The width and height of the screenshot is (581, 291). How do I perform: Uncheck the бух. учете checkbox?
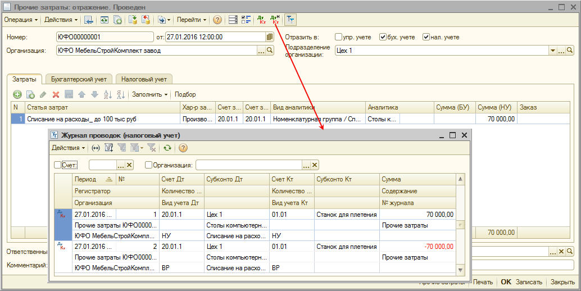[x=383, y=37]
